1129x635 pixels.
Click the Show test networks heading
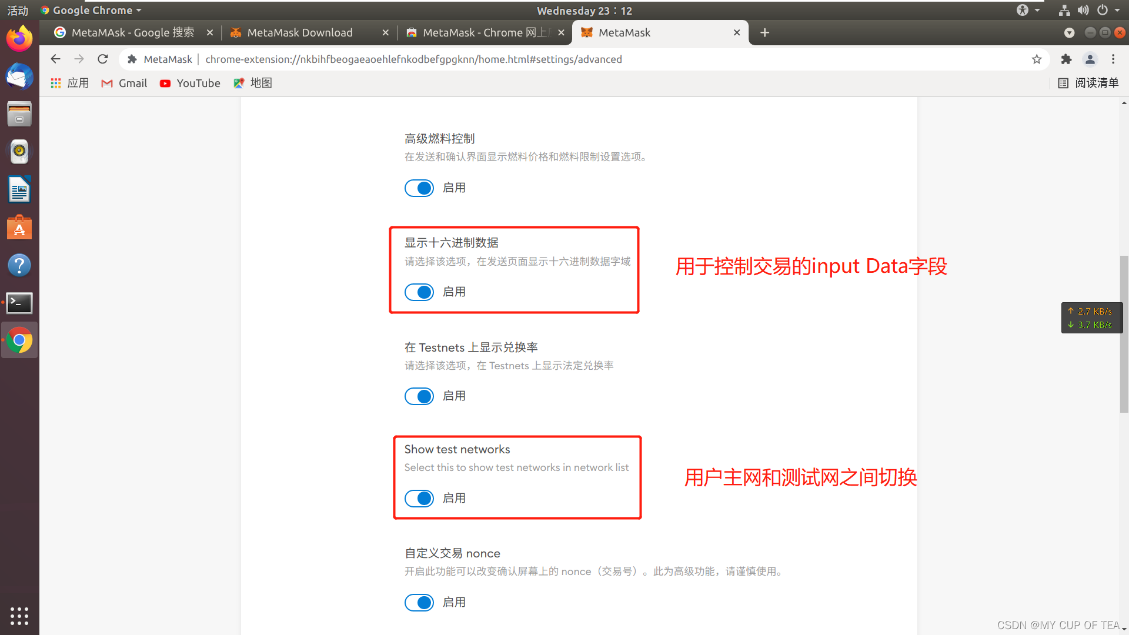pyautogui.click(x=457, y=450)
